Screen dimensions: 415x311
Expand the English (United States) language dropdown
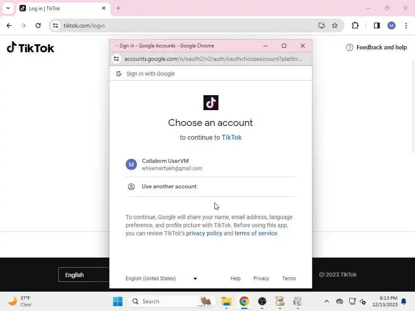click(161, 279)
